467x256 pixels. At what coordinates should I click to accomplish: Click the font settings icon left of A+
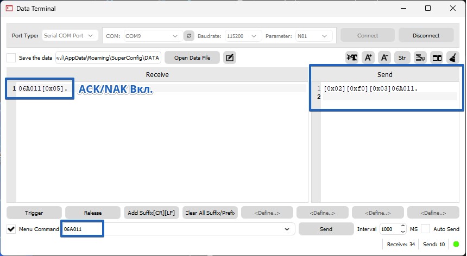[x=352, y=57]
